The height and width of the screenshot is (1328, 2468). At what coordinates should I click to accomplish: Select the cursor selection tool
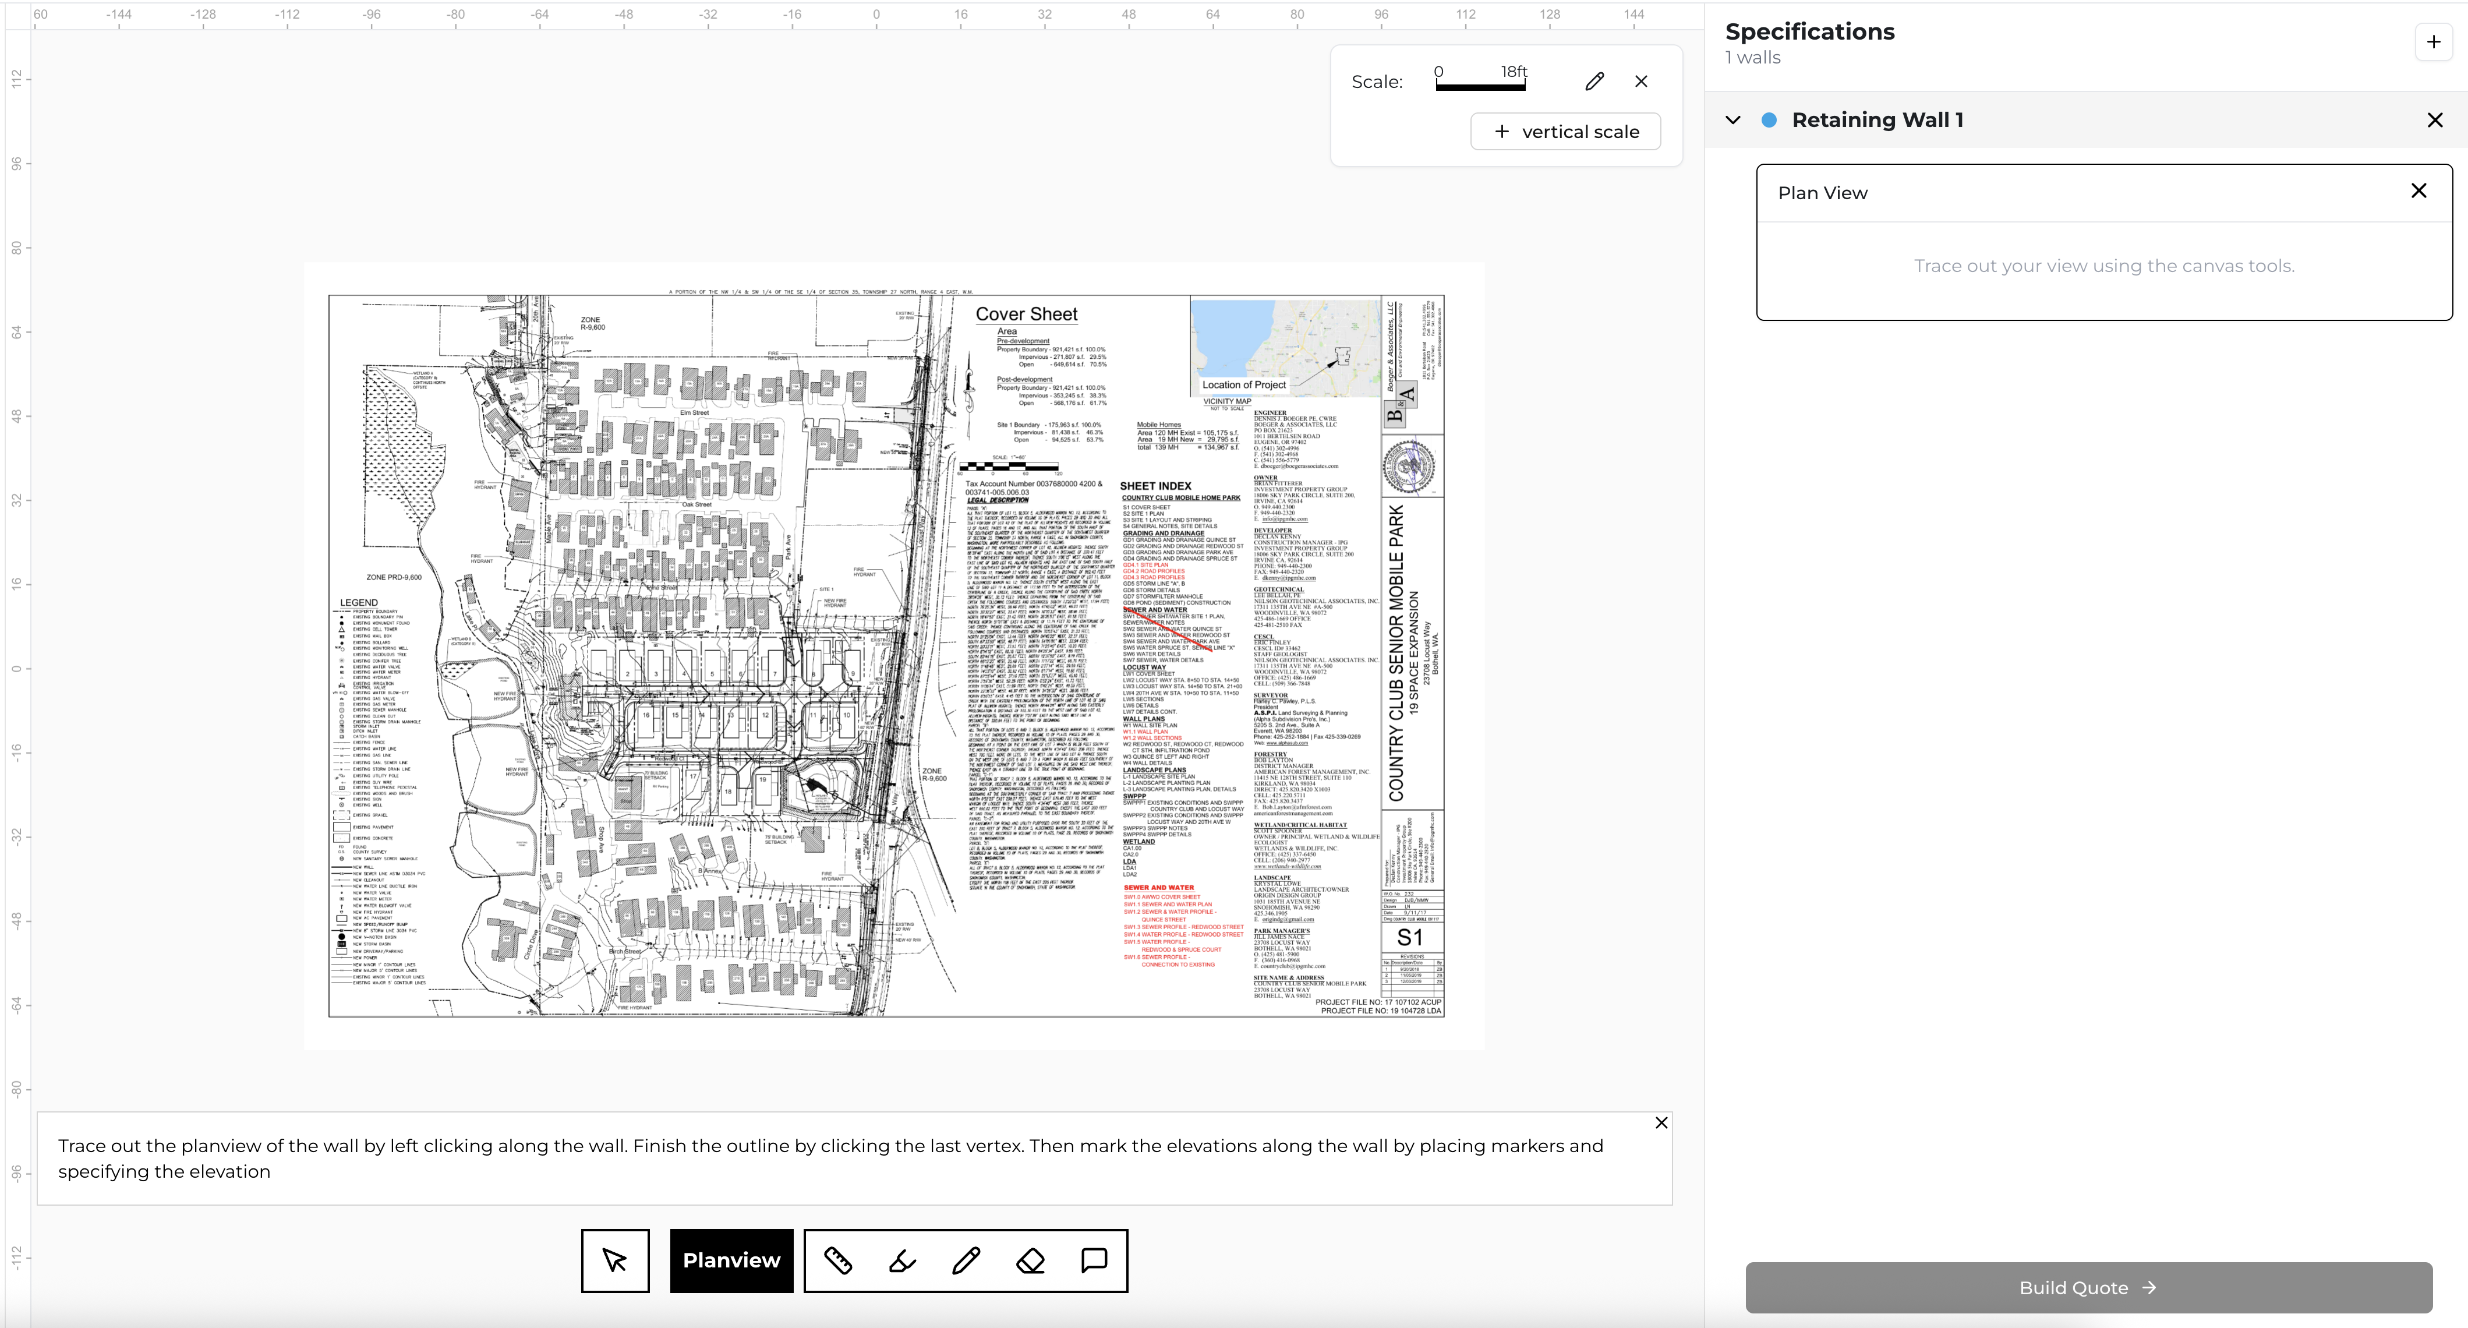click(614, 1261)
